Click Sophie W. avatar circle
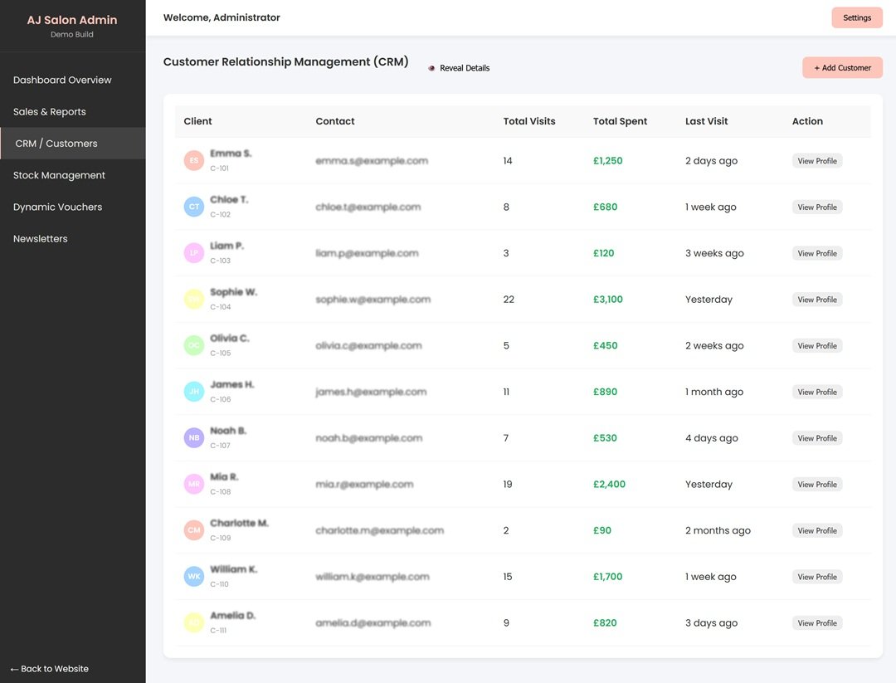The image size is (896, 683). pyautogui.click(x=193, y=300)
